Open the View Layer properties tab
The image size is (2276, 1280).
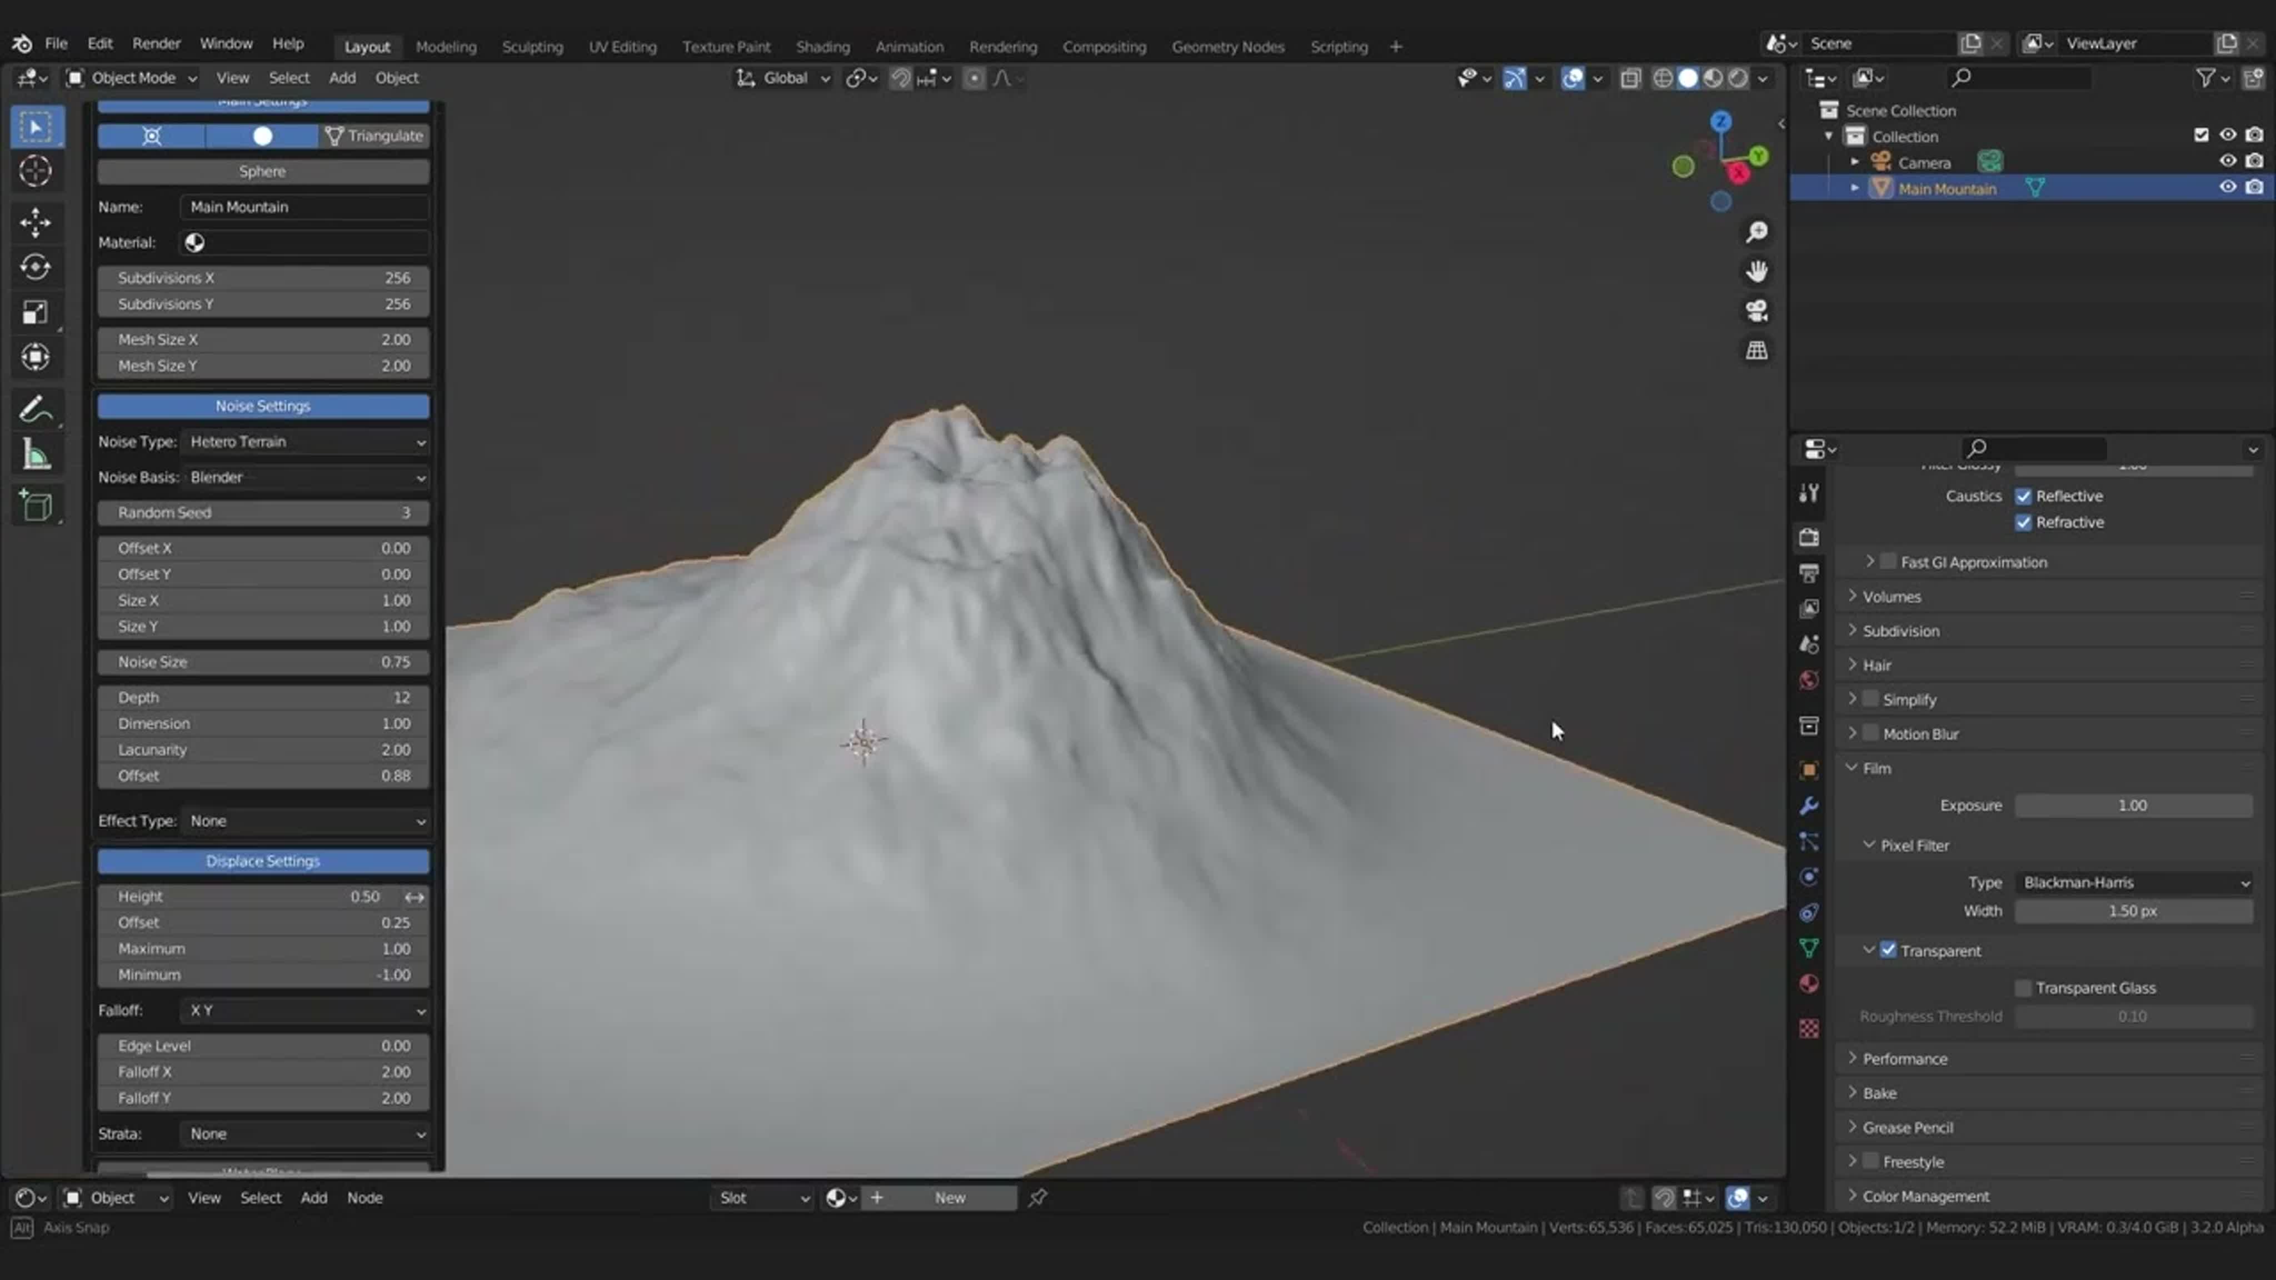click(1809, 609)
